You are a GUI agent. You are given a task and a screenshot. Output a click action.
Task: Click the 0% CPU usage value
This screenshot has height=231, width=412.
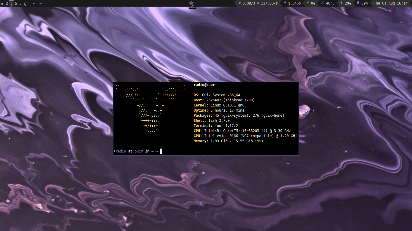click(x=313, y=3)
